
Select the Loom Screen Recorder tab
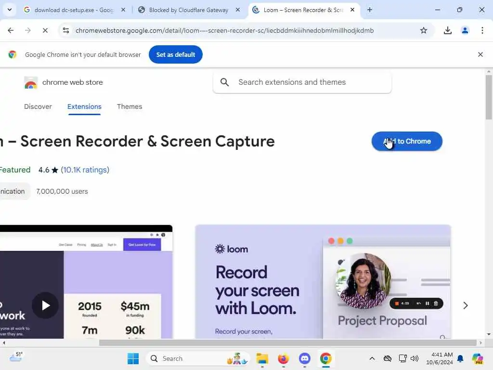[x=303, y=10]
